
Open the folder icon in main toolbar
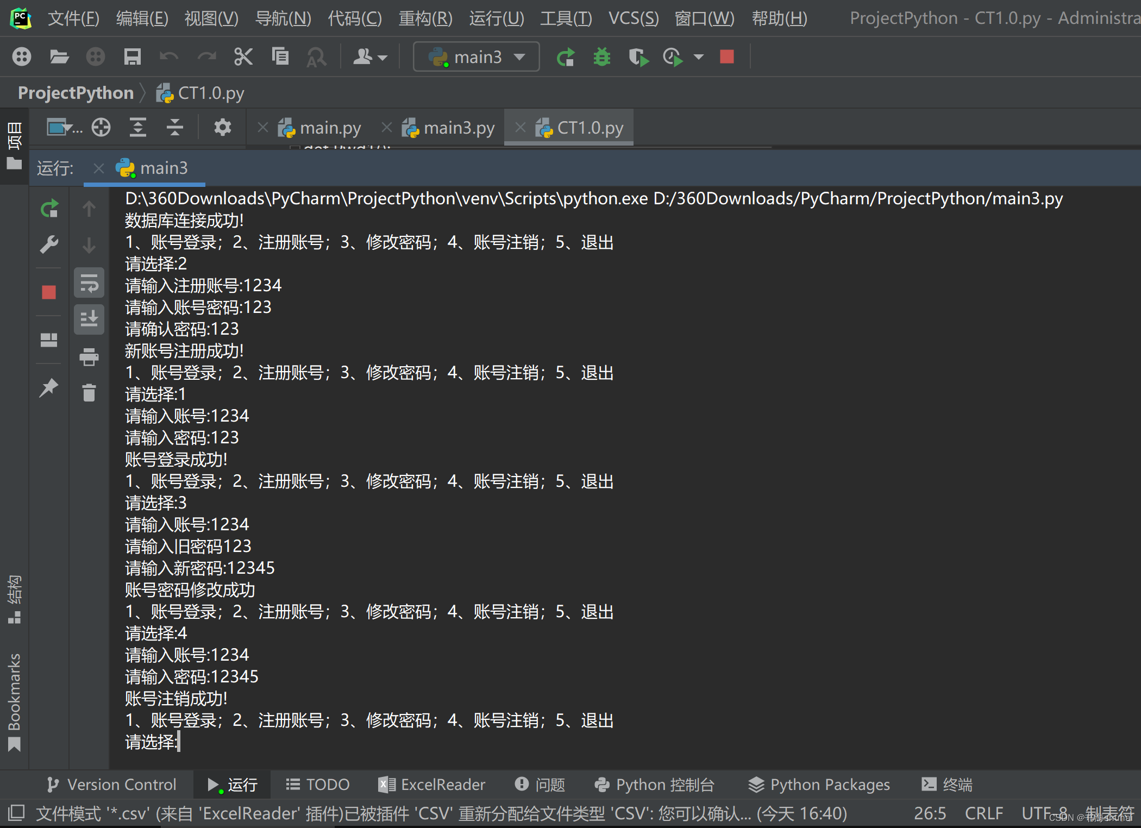[x=59, y=57]
